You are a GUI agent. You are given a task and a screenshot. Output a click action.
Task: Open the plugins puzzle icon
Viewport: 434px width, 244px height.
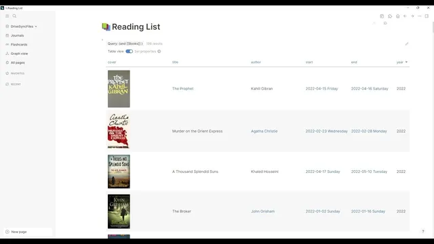tap(390, 16)
